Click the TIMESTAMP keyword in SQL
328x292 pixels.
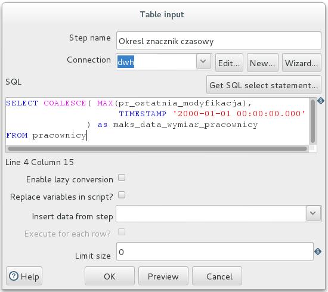click(143, 114)
